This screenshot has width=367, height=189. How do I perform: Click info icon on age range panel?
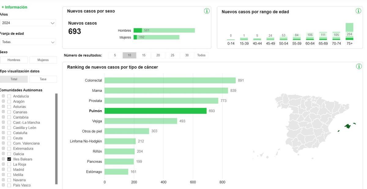[x=358, y=11]
